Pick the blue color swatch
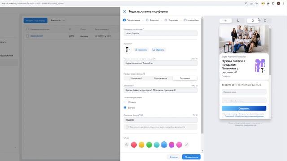The image size is (287, 161). tap(164, 144)
